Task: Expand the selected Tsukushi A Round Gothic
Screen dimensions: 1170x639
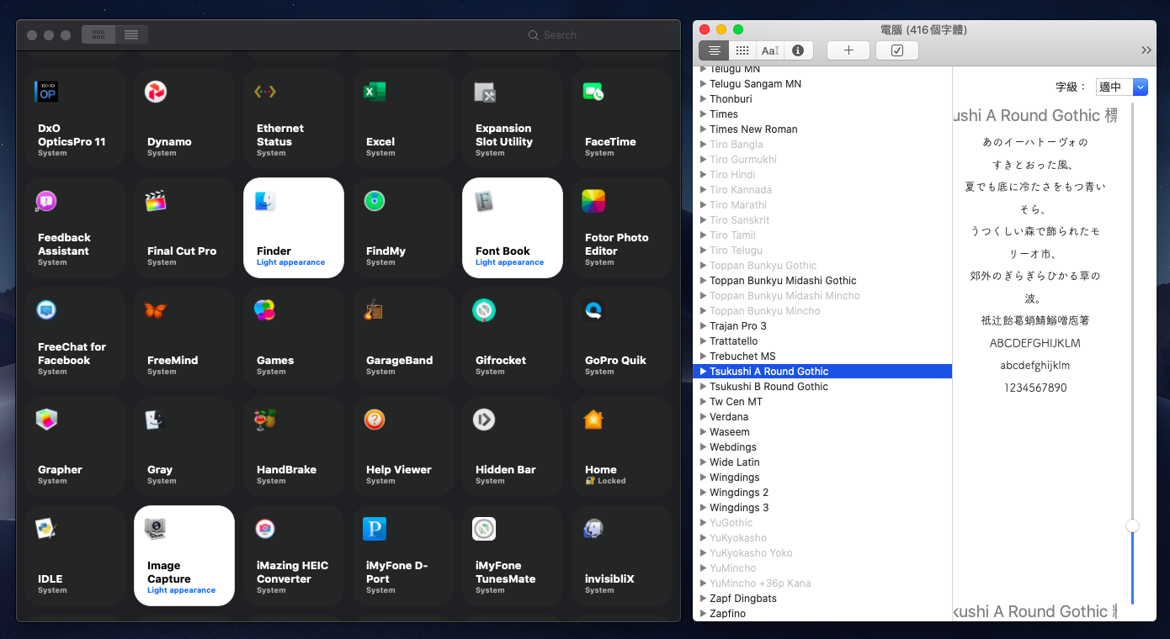Action: coord(703,372)
